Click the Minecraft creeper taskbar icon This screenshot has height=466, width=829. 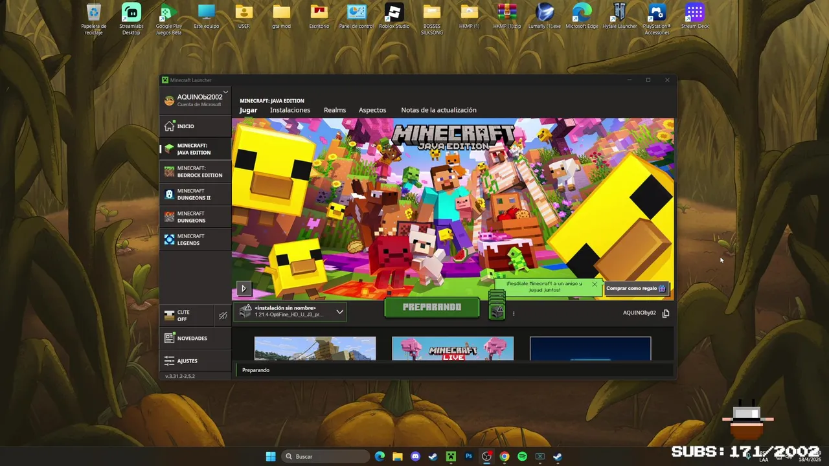[x=451, y=456]
